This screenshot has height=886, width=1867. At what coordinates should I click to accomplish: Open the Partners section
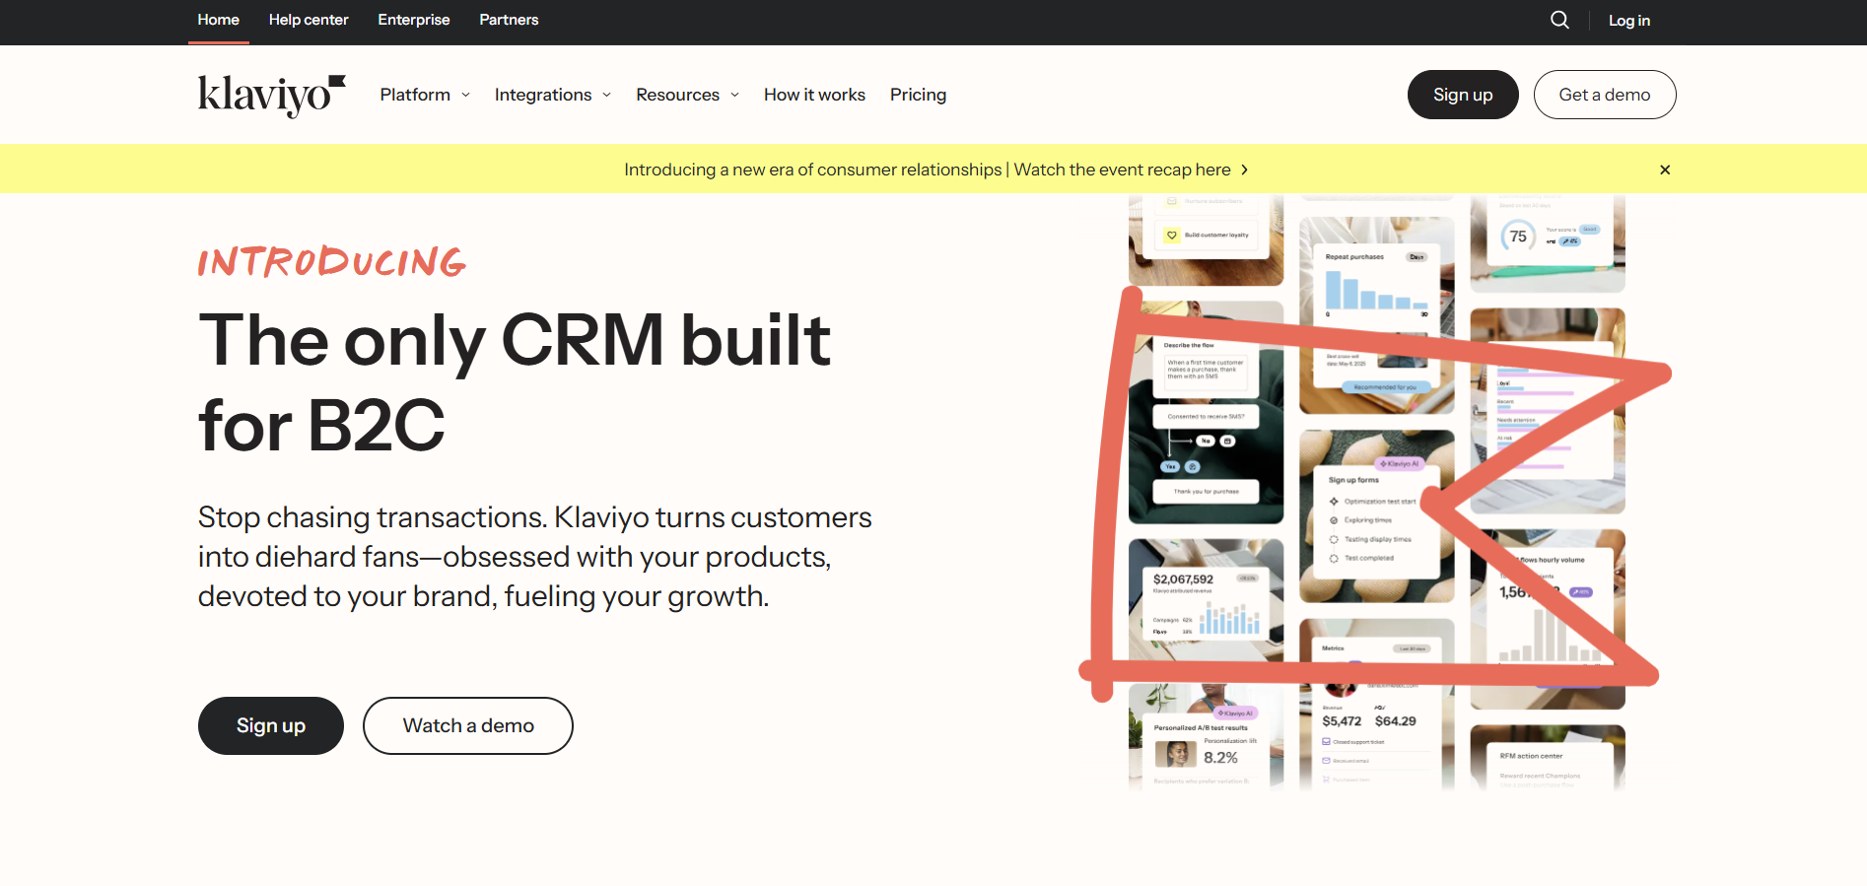509,20
